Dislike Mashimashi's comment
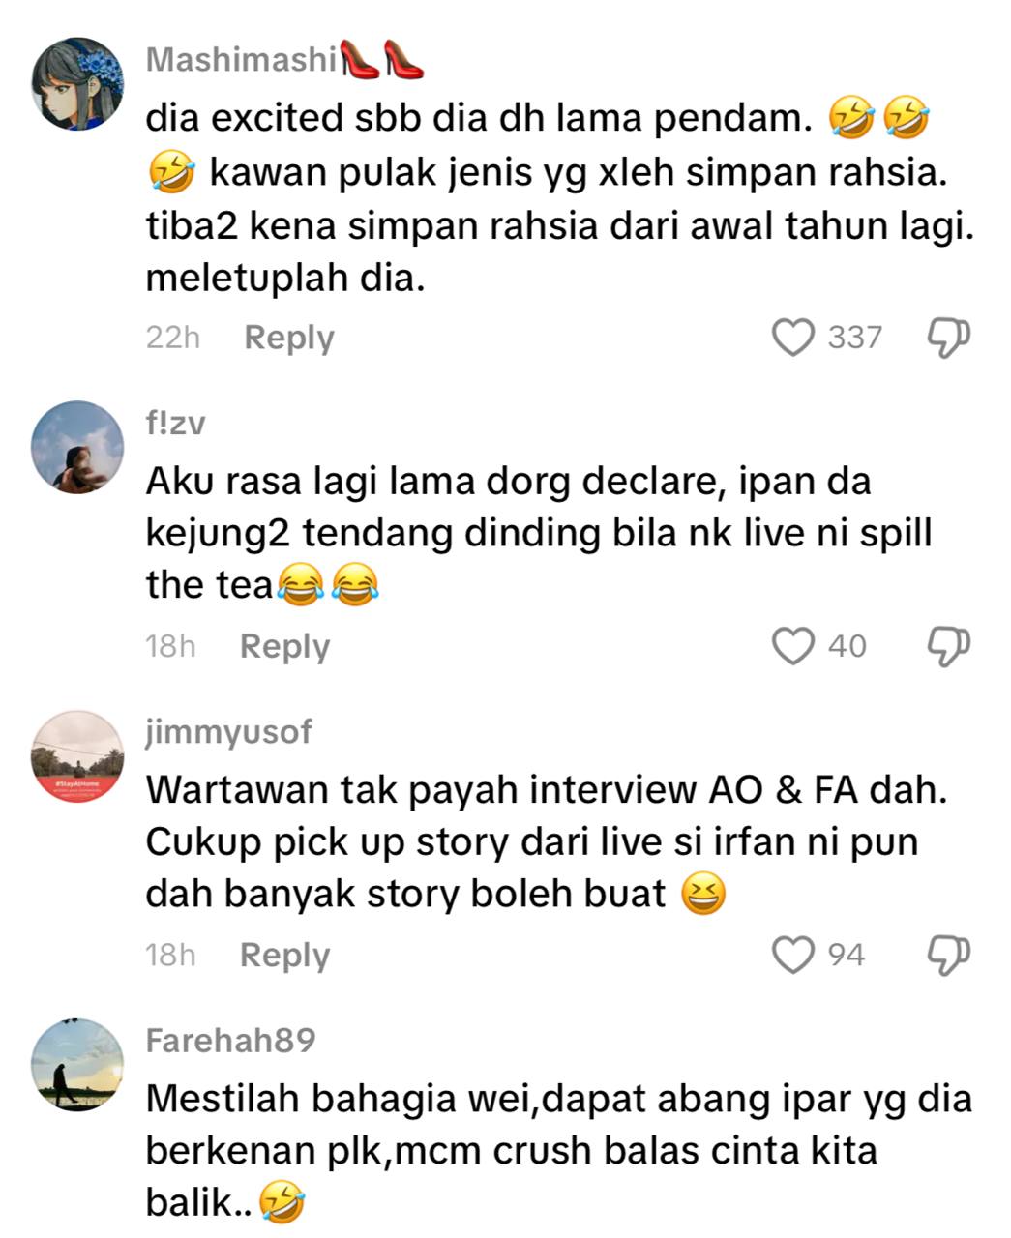 coord(948,338)
